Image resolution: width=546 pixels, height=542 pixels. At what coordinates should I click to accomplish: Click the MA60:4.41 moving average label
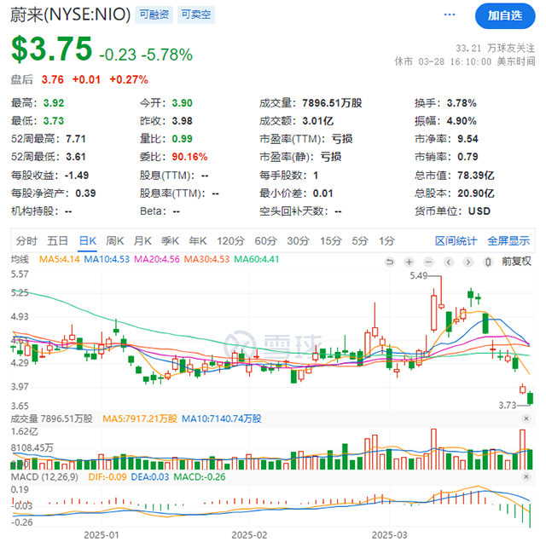tap(257, 260)
